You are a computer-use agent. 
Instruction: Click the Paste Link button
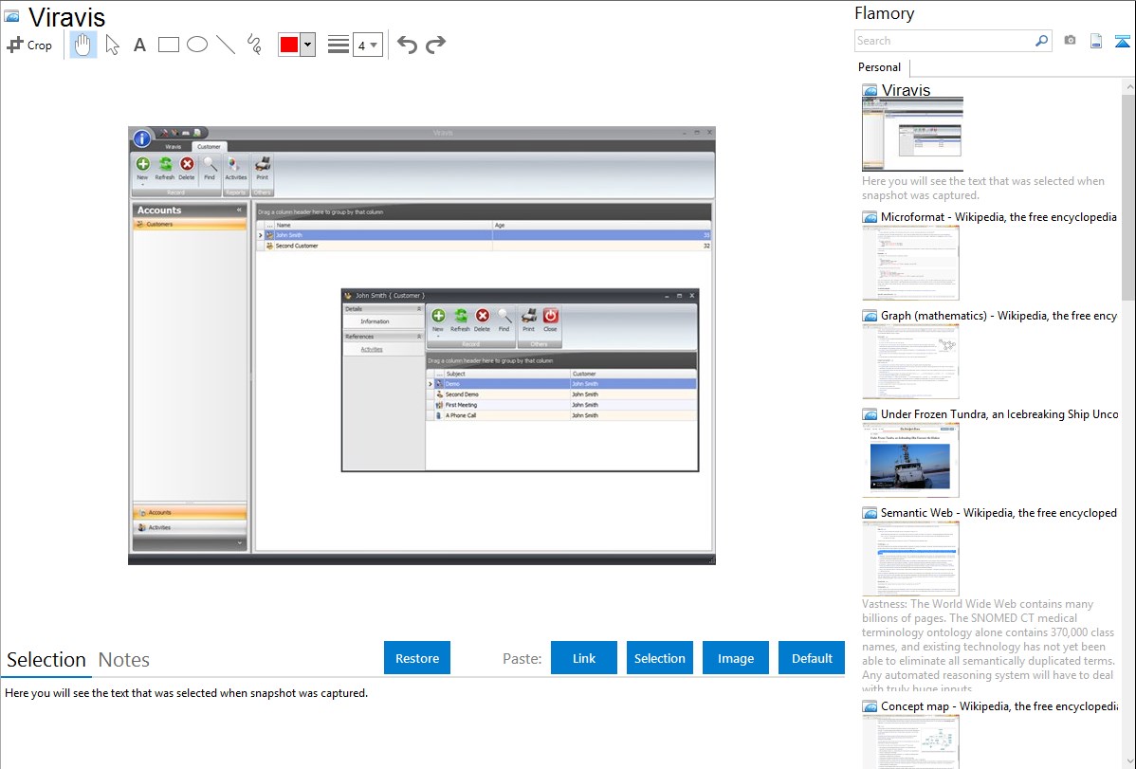click(584, 658)
